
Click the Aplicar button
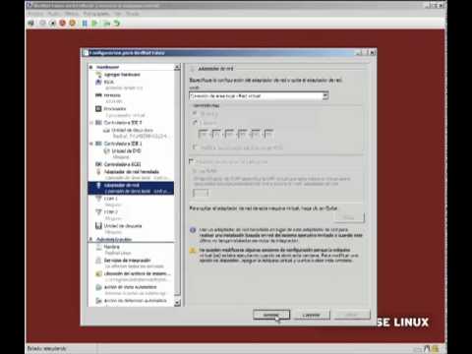pos(352,315)
